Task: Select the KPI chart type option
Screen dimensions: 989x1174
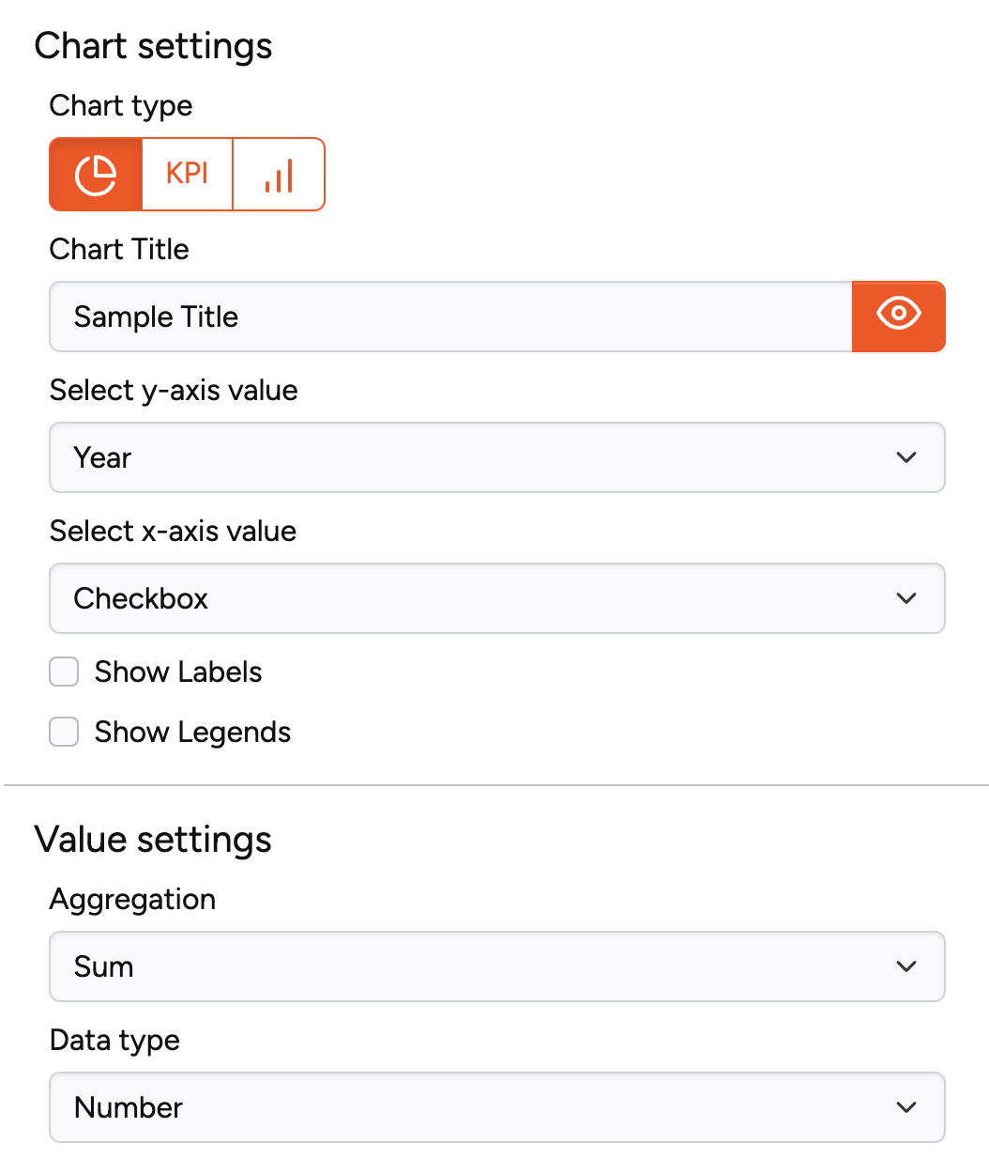Action: tap(186, 174)
